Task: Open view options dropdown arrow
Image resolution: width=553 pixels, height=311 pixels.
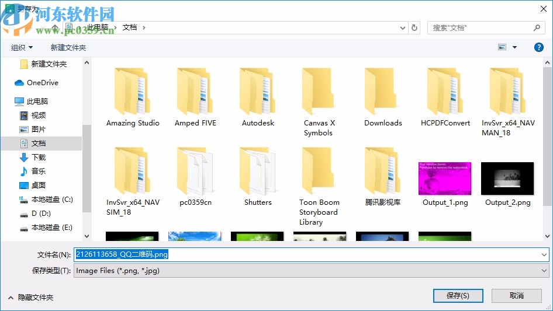Action: click(x=514, y=47)
